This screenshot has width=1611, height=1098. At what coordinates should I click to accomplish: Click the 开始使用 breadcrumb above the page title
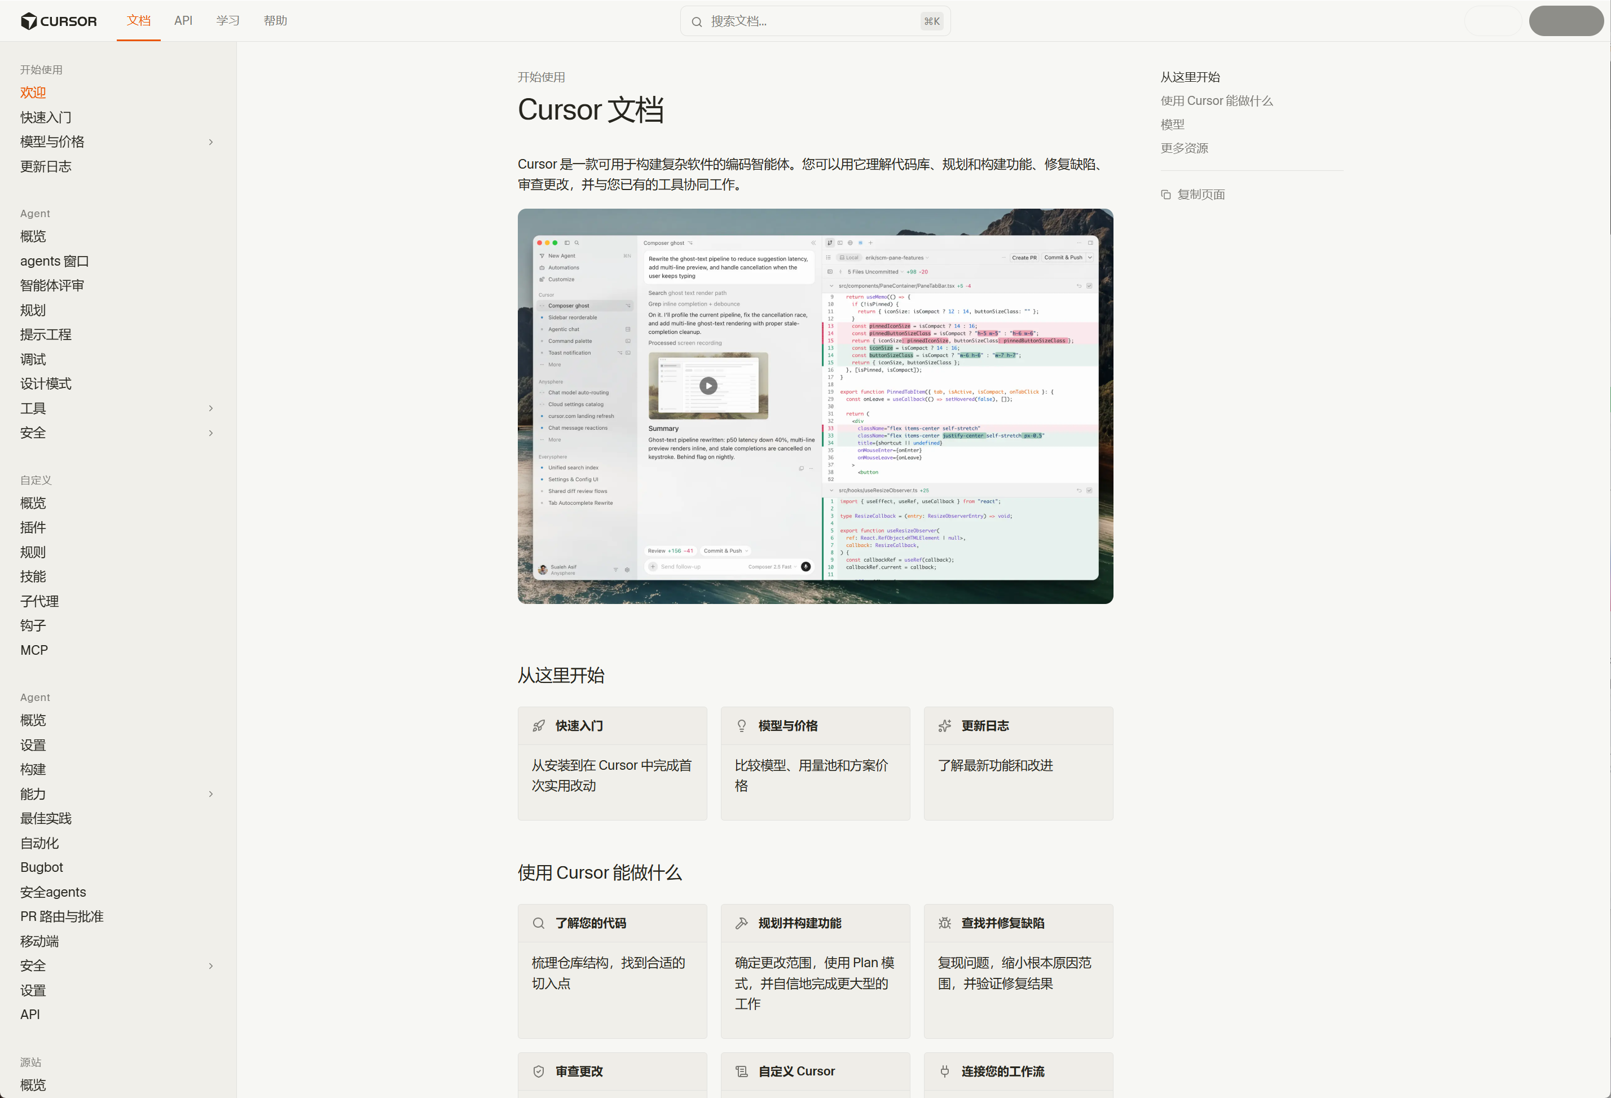[x=542, y=77]
